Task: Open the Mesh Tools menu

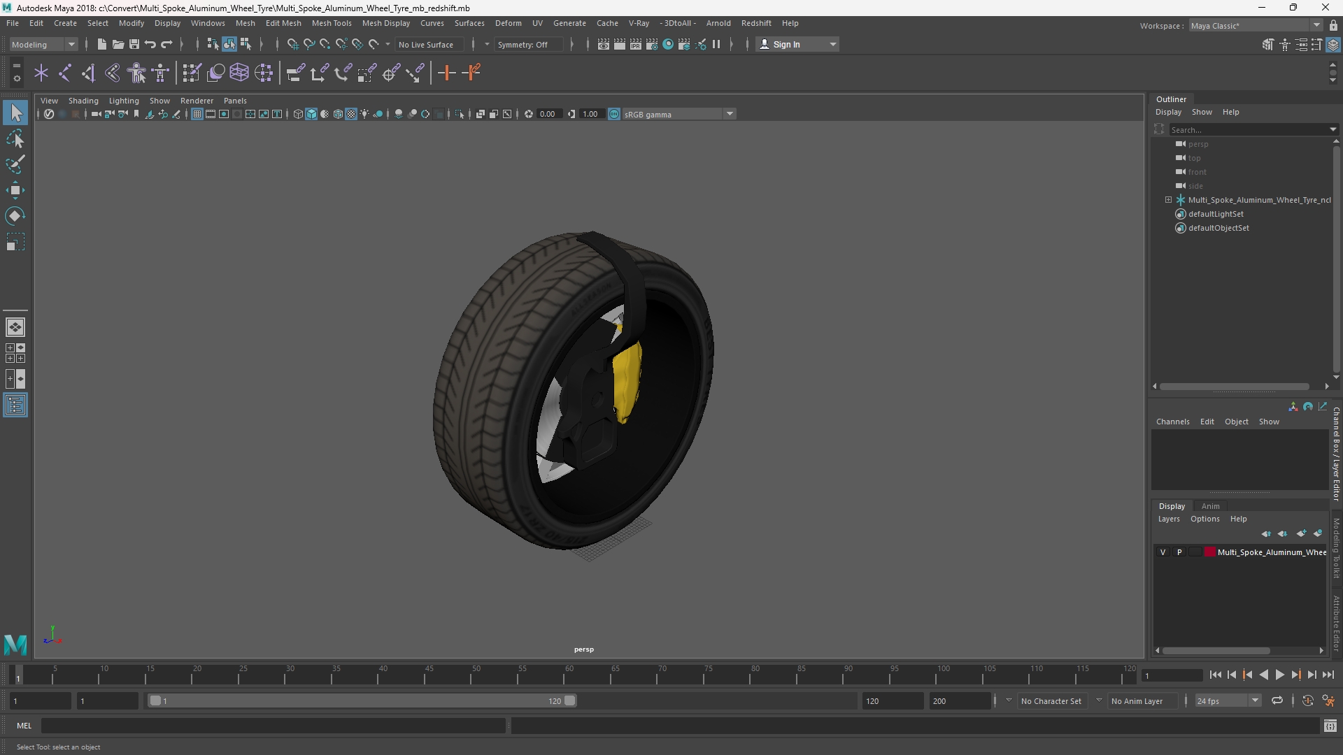Action: (x=332, y=23)
